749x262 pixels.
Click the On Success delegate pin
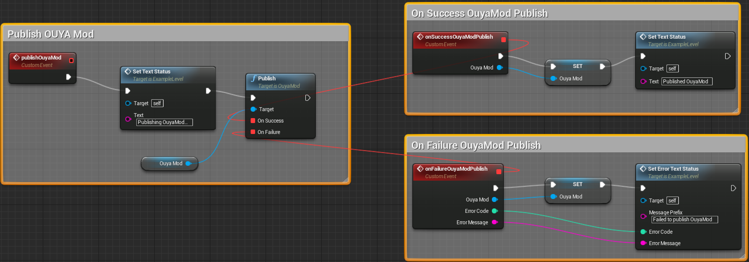tap(253, 121)
